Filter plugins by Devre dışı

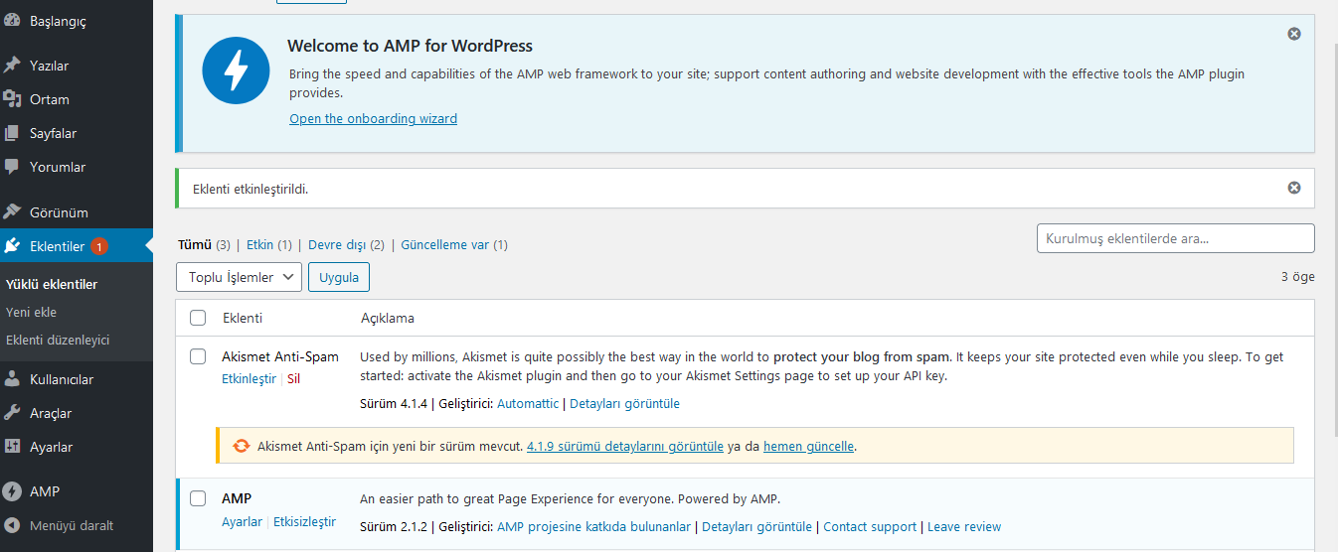pos(337,244)
